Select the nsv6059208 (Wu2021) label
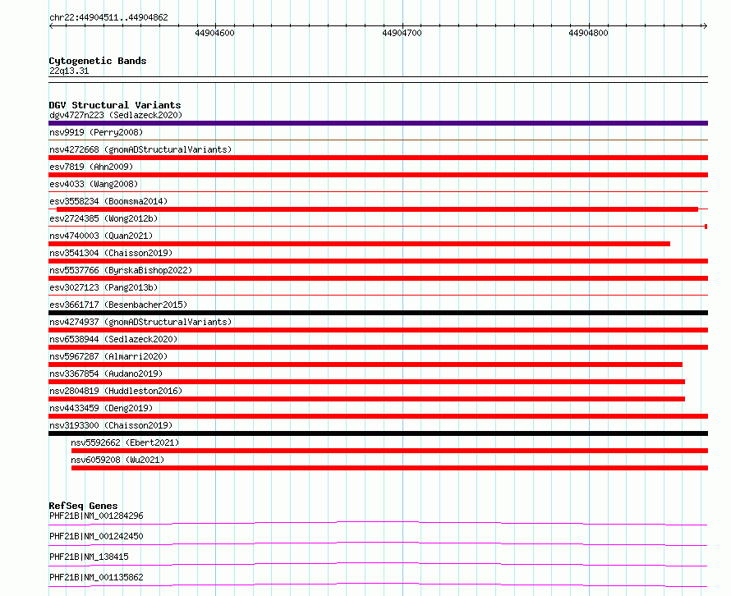 point(117,460)
